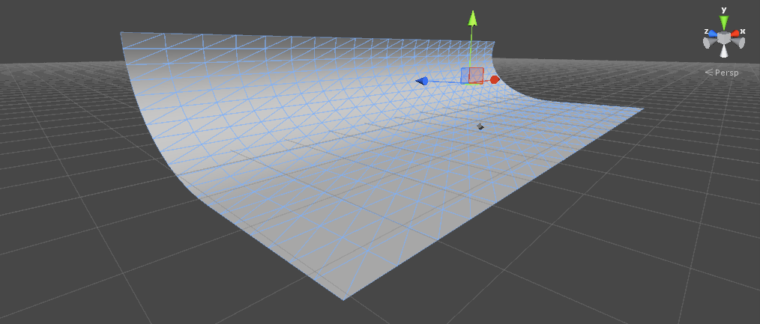Click the green Y-axis arrow of move gizmo
This screenshot has height=324, width=760.
472,18
